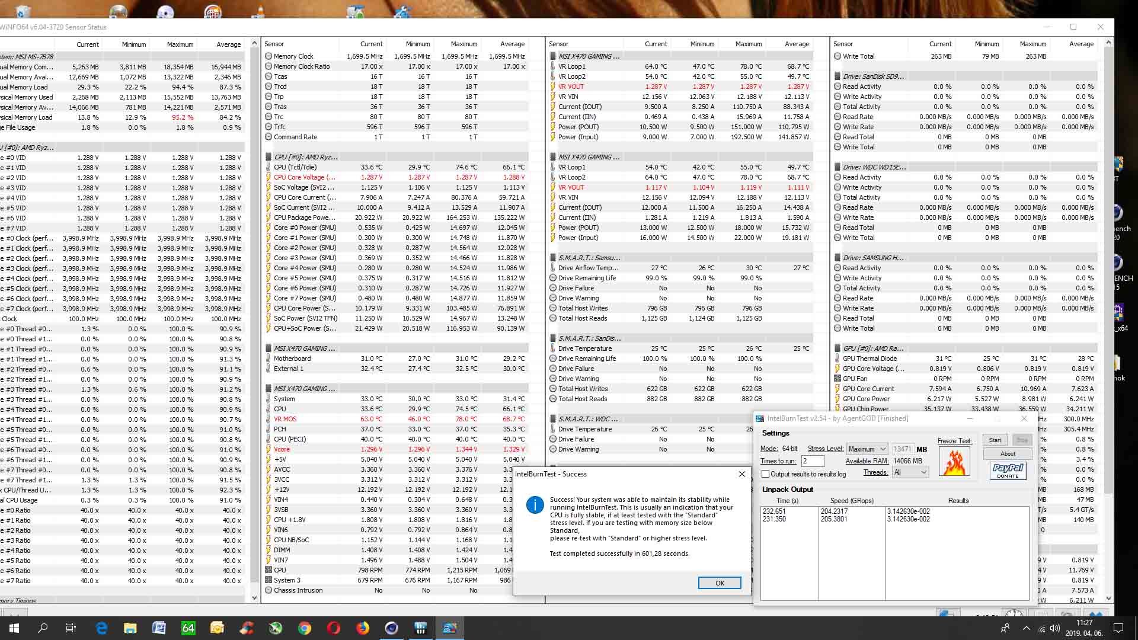Select GPU [#0]: AMD Radeon header row
The width and height of the screenshot is (1138, 640).
click(x=965, y=348)
